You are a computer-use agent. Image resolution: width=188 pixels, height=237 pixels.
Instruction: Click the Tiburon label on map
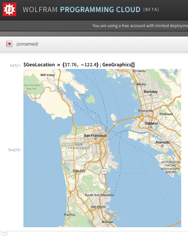81,94
